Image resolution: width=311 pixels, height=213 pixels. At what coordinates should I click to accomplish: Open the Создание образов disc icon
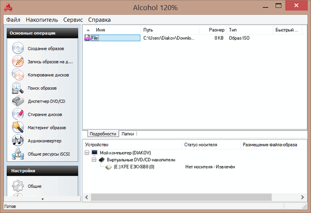click(x=18, y=48)
